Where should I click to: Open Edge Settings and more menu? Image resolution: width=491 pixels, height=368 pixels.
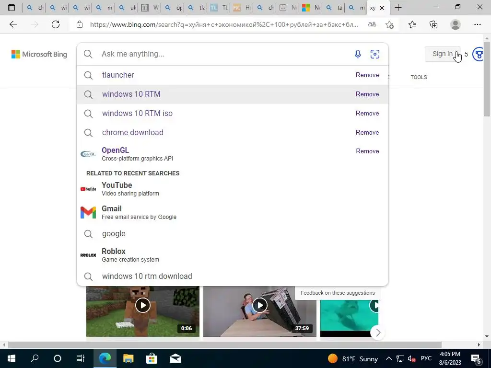point(477,24)
